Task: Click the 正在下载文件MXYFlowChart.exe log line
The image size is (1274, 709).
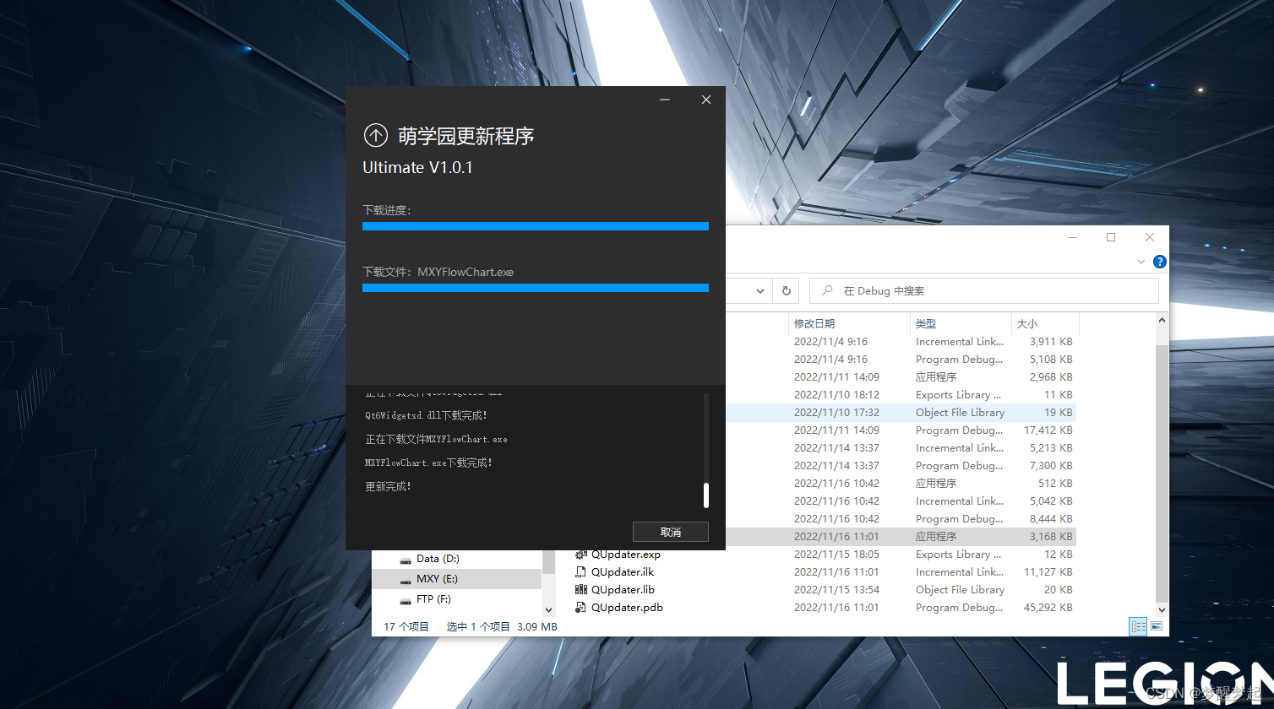Action: [436, 440]
